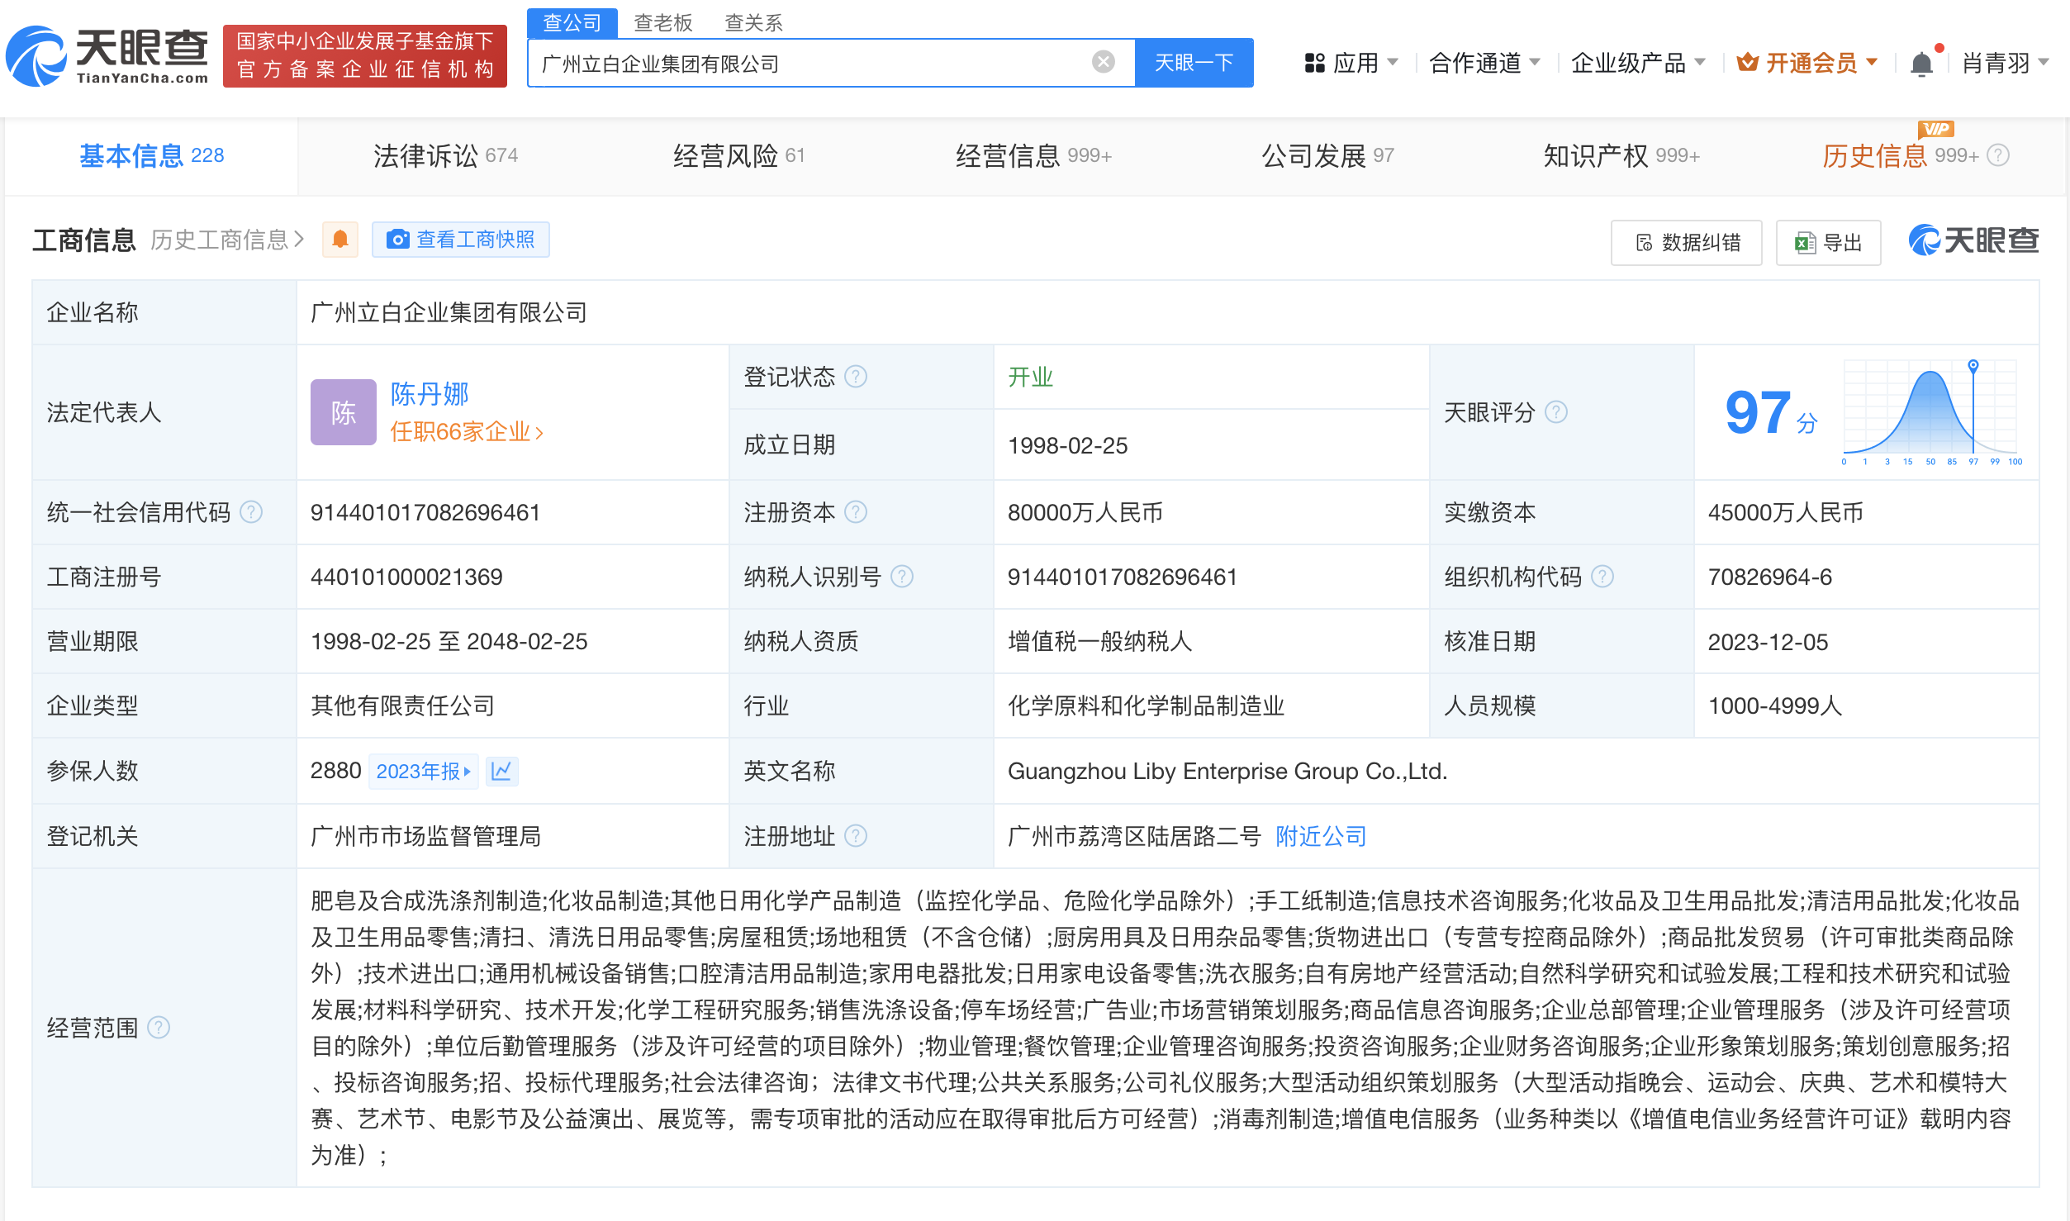点击搜索框中的清除图标
2070x1221 pixels.
[x=1103, y=62]
